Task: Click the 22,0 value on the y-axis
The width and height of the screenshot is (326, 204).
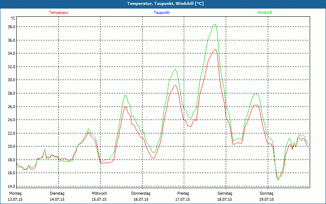Action: 11,133
